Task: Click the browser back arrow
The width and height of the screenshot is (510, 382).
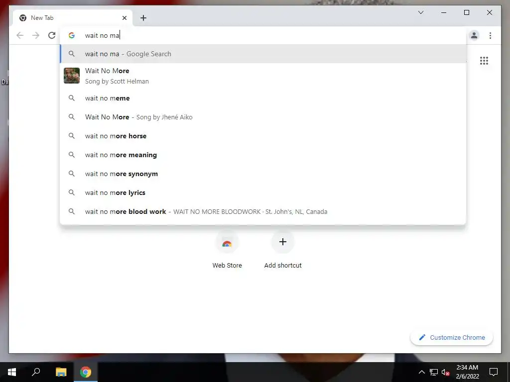Action: (20, 35)
